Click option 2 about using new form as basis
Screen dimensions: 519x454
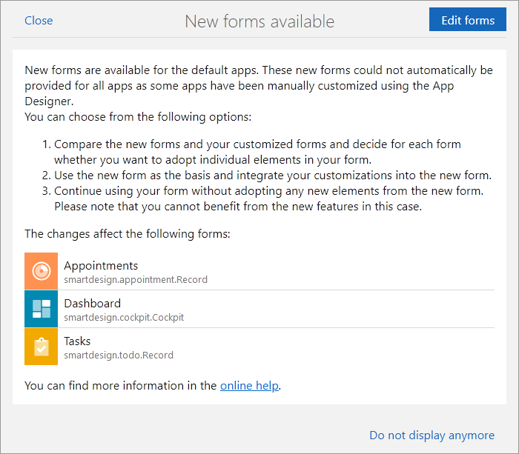pyautogui.click(x=271, y=175)
